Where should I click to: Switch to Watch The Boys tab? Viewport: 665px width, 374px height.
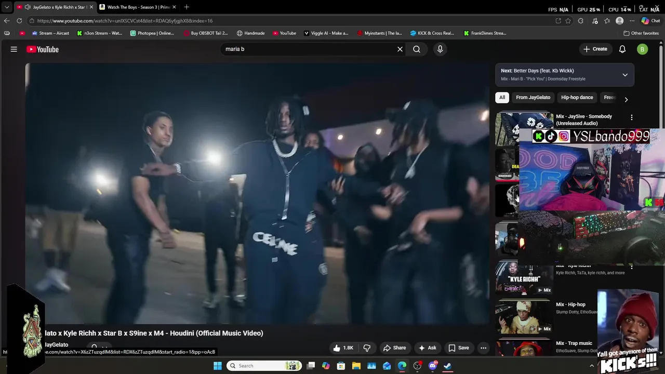click(x=137, y=7)
